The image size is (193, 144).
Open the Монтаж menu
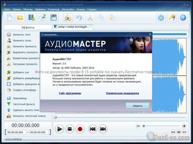click(28, 9)
